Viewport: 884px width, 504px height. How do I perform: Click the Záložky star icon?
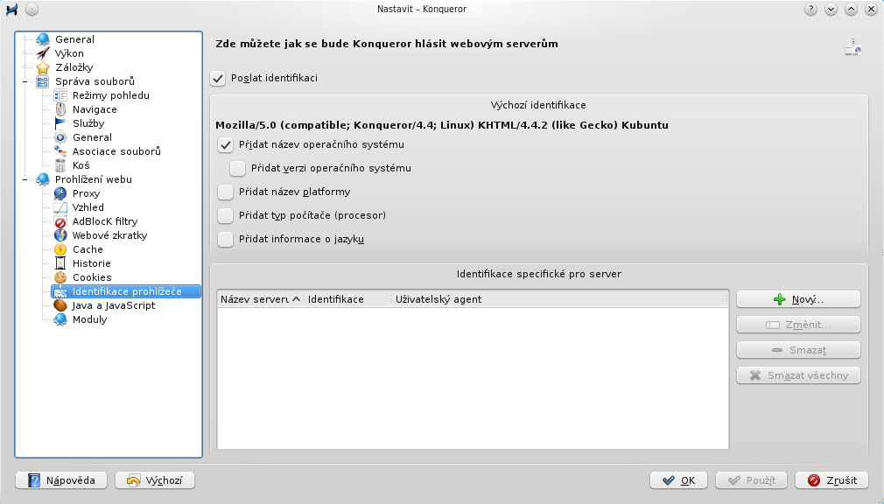43,67
